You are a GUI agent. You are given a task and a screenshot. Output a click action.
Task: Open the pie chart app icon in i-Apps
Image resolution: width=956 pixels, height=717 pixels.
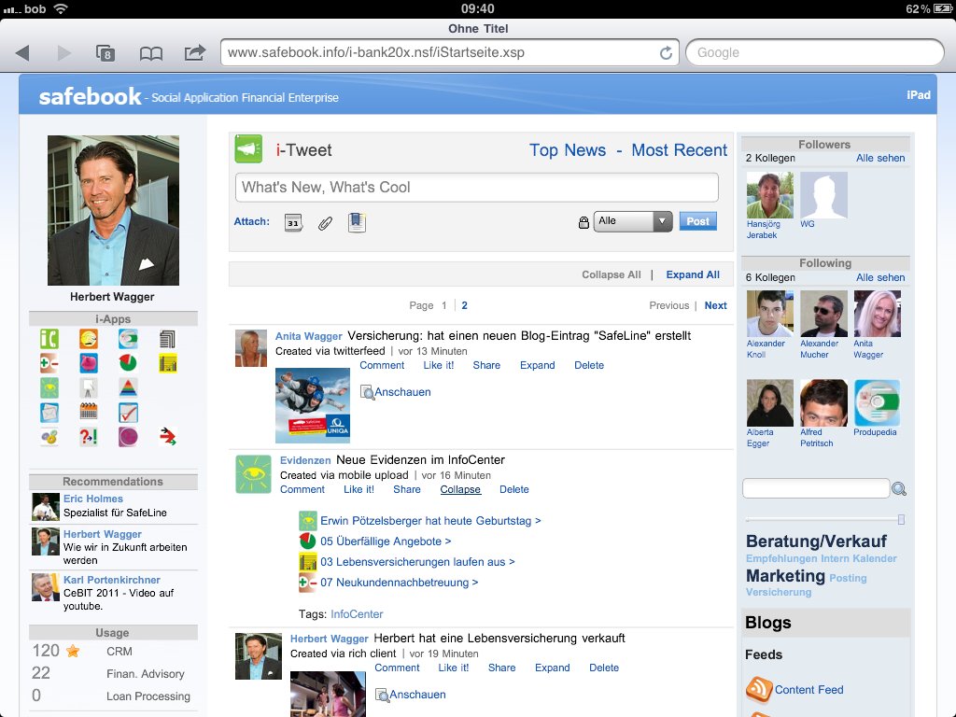[x=127, y=363]
